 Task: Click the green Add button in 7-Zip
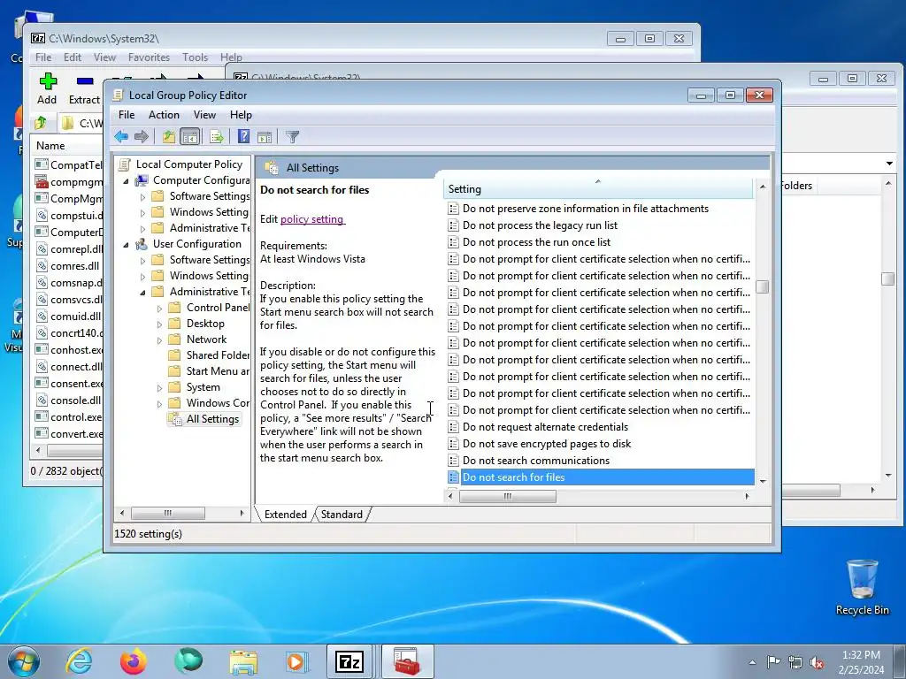[x=48, y=88]
